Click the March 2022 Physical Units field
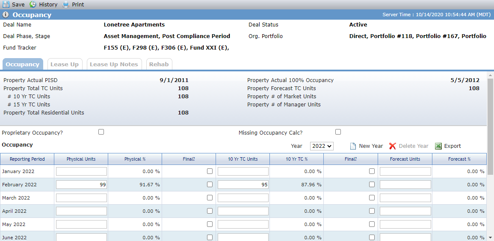The image size is (494, 241). click(x=82, y=198)
